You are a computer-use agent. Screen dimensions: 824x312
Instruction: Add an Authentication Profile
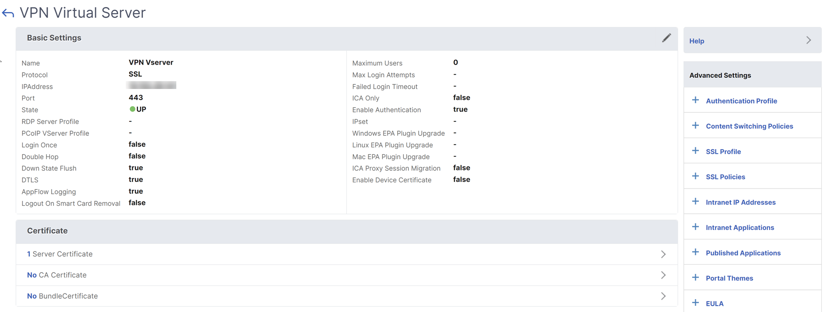(741, 101)
